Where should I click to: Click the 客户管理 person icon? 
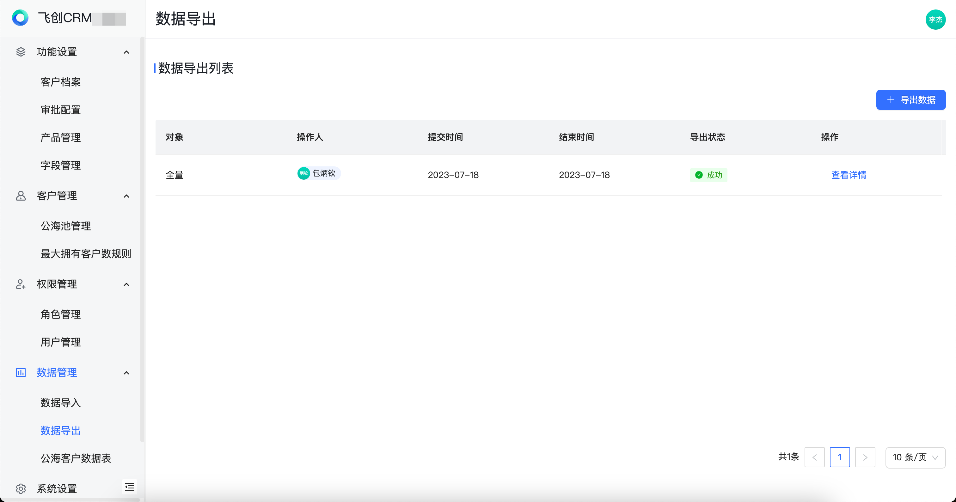(x=21, y=196)
